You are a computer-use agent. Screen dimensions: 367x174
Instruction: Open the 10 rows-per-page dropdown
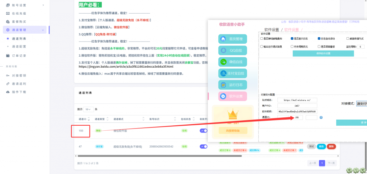89,109
